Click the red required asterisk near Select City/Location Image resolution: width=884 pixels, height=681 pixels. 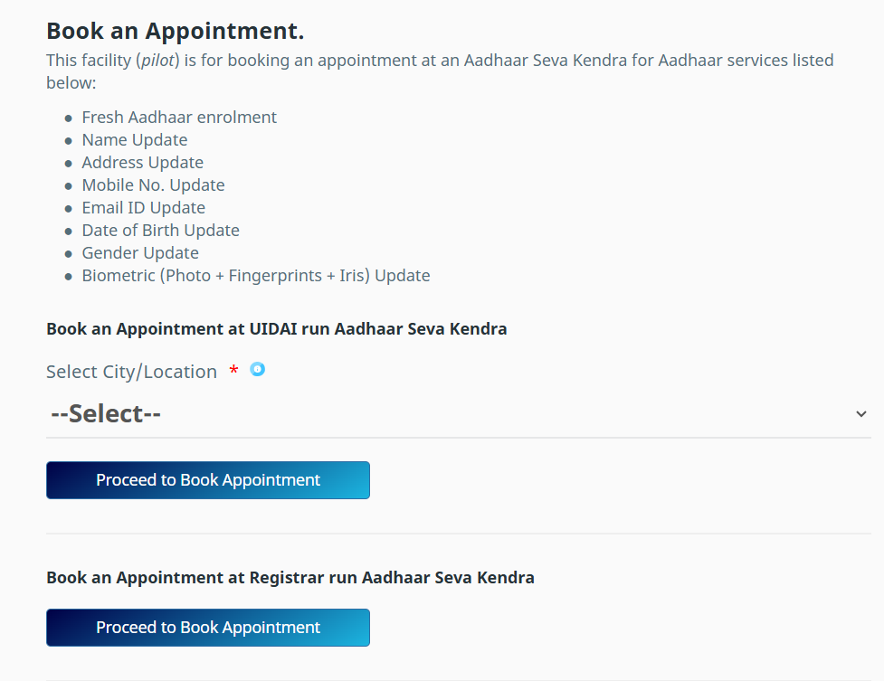click(x=233, y=370)
